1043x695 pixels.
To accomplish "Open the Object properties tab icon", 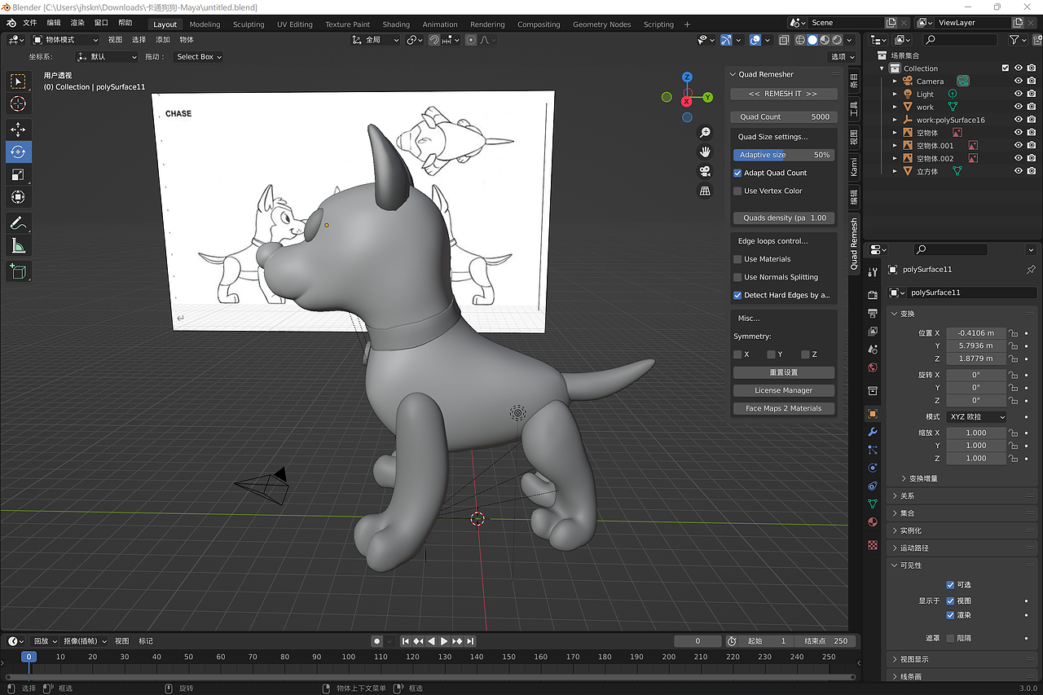I will pyautogui.click(x=873, y=413).
